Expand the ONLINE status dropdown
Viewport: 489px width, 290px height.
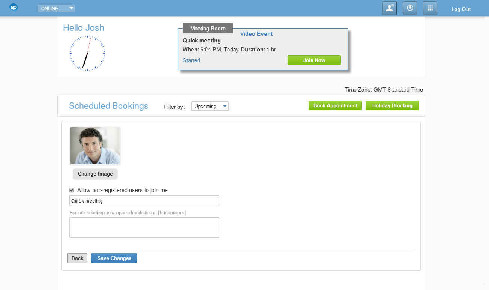[56, 9]
